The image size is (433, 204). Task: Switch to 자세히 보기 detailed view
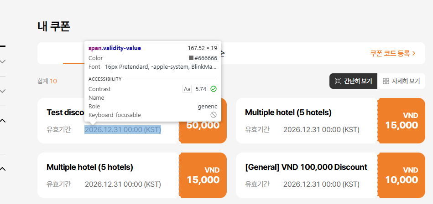[x=402, y=81]
